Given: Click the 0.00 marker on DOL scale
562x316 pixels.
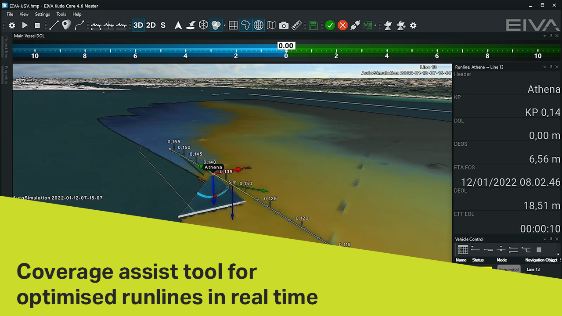Looking at the screenshot, I should tap(286, 46).
